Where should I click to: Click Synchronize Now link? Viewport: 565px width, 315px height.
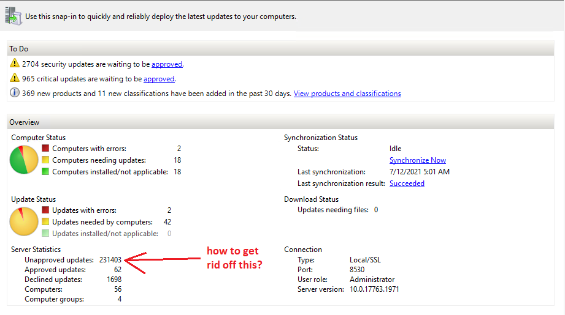418,160
